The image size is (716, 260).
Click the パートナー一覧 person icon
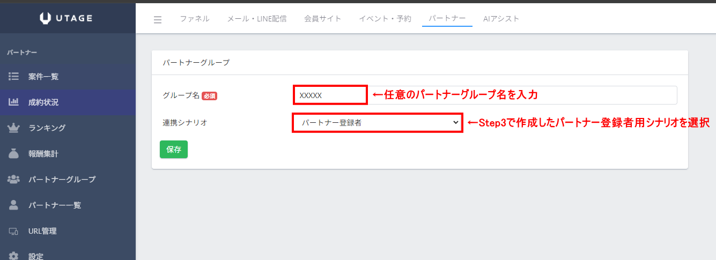click(x=14, y=205)
